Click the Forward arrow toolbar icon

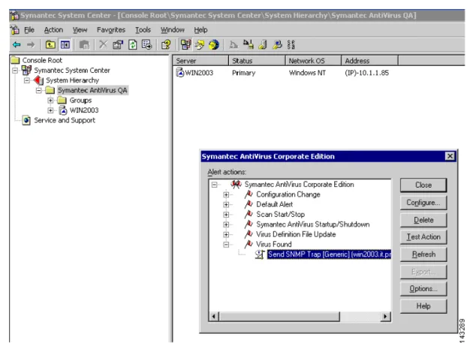pos(31,45)
